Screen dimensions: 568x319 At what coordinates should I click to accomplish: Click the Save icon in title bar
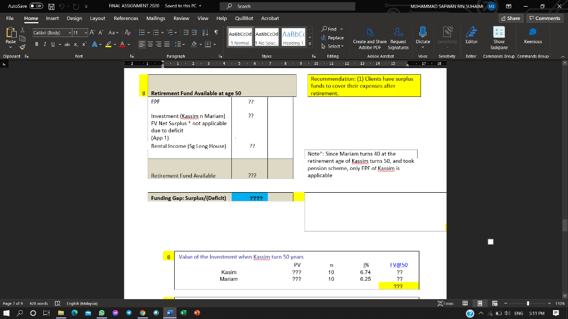50,6
